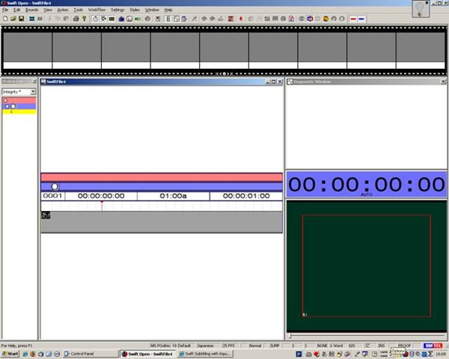Click the clock timer icon in the toolbar
449x359 pixels.
[95, 18]
